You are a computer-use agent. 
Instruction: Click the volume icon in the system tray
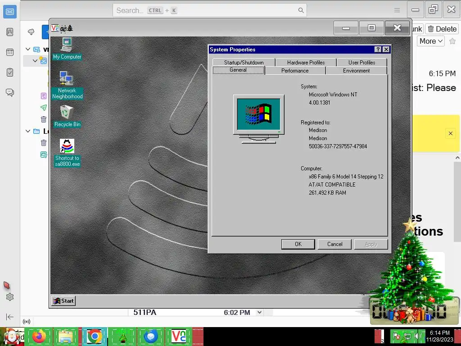(418, 336)
